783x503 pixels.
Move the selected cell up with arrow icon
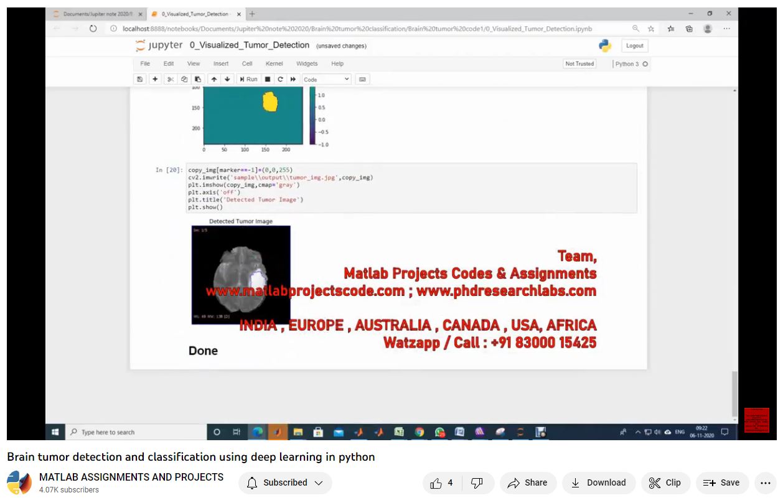coord(213,80)
